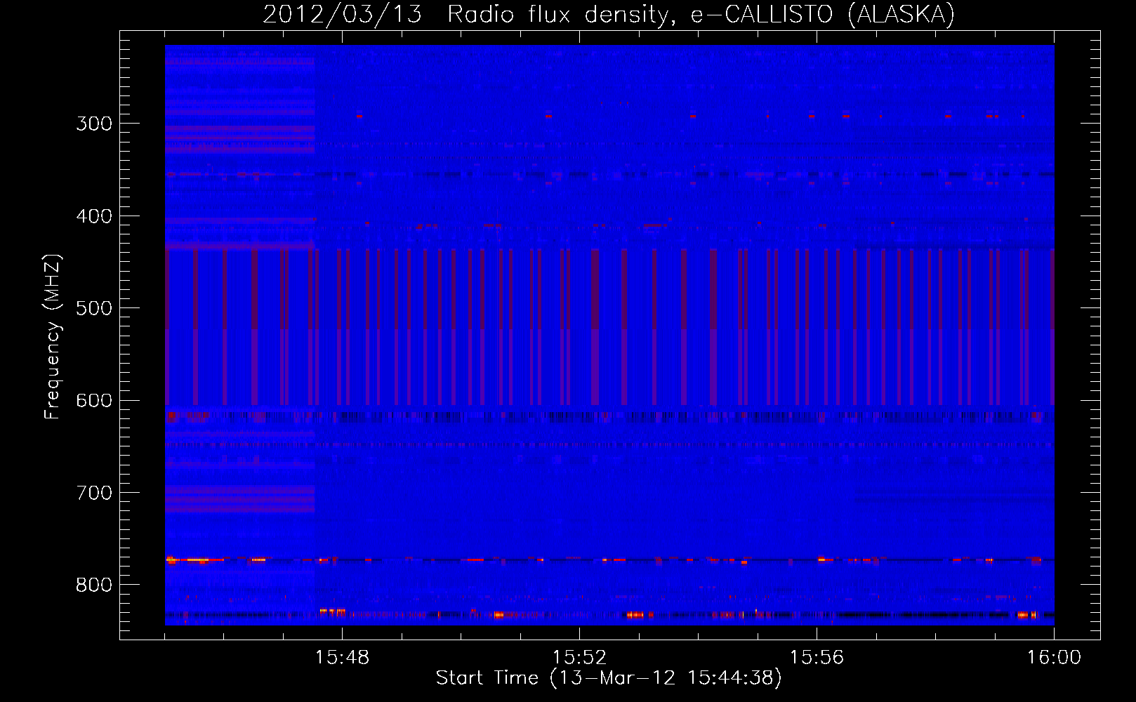
Task: Click the 600 frequency tick label
Action: (94, 401)
